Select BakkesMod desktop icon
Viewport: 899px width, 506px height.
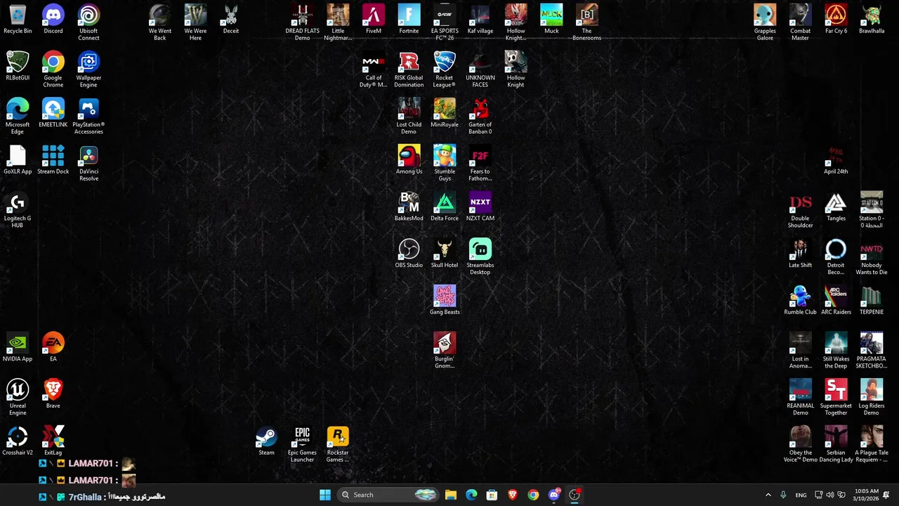point(409,207)
